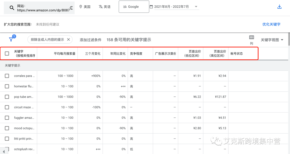Click the website URL search field

(43, 8)
